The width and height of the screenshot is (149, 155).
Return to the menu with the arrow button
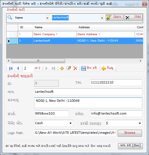coord(108,68)
